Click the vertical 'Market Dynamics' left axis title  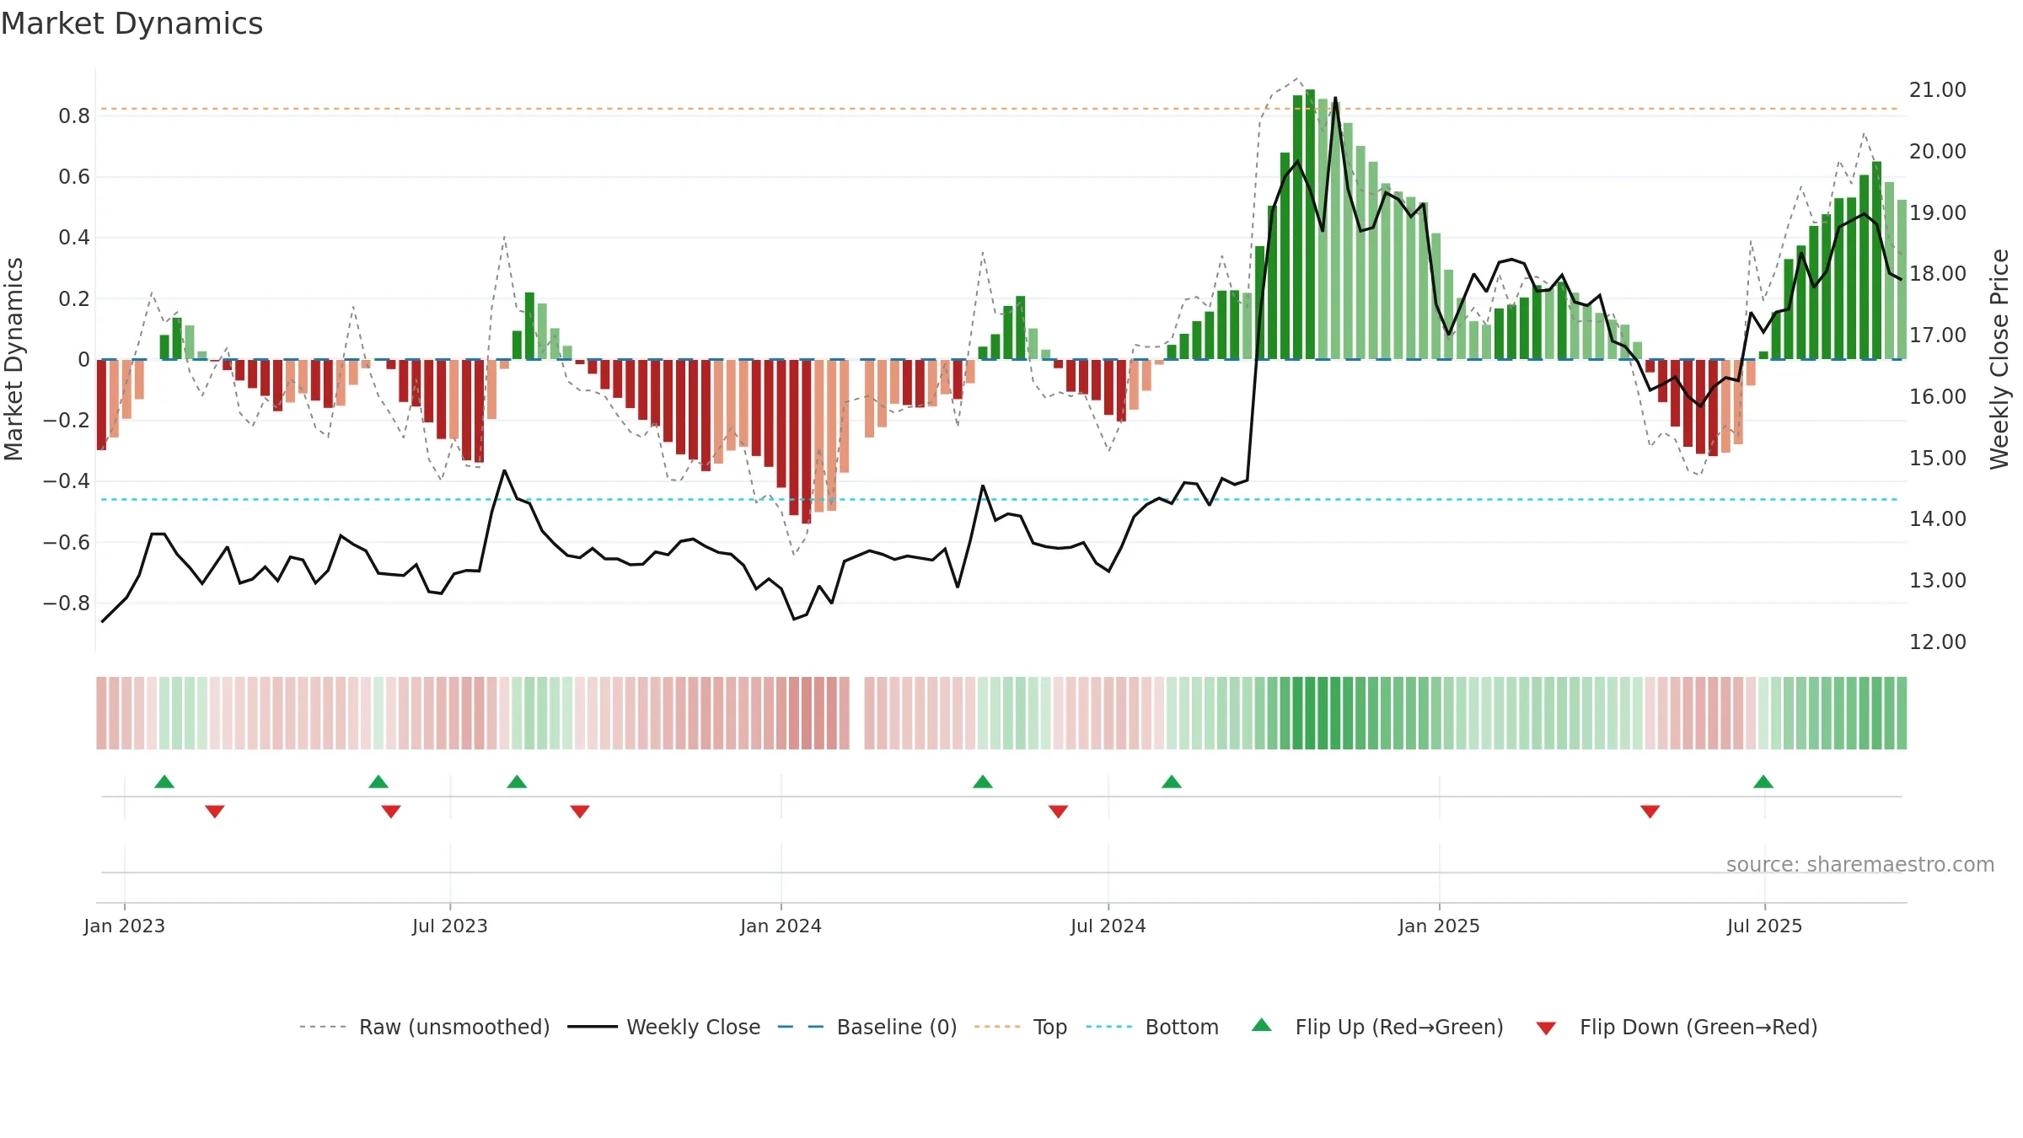13,359
